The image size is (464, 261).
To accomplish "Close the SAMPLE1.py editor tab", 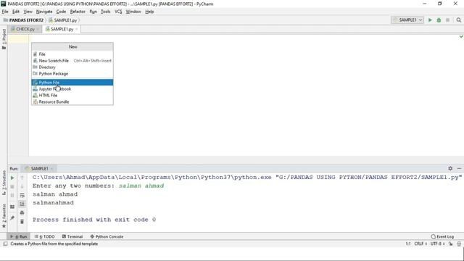I will coord(77,29).
